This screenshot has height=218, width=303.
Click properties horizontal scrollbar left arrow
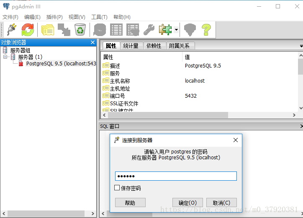pyautogui.click(x=104, y=115)
